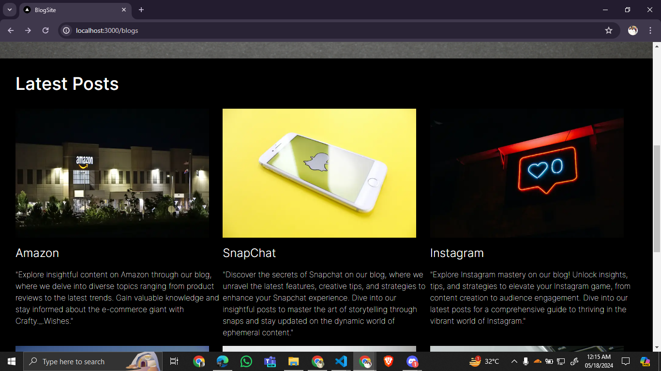Open the Windows Start menu
661x371 pixels.
tap(12, 361)
